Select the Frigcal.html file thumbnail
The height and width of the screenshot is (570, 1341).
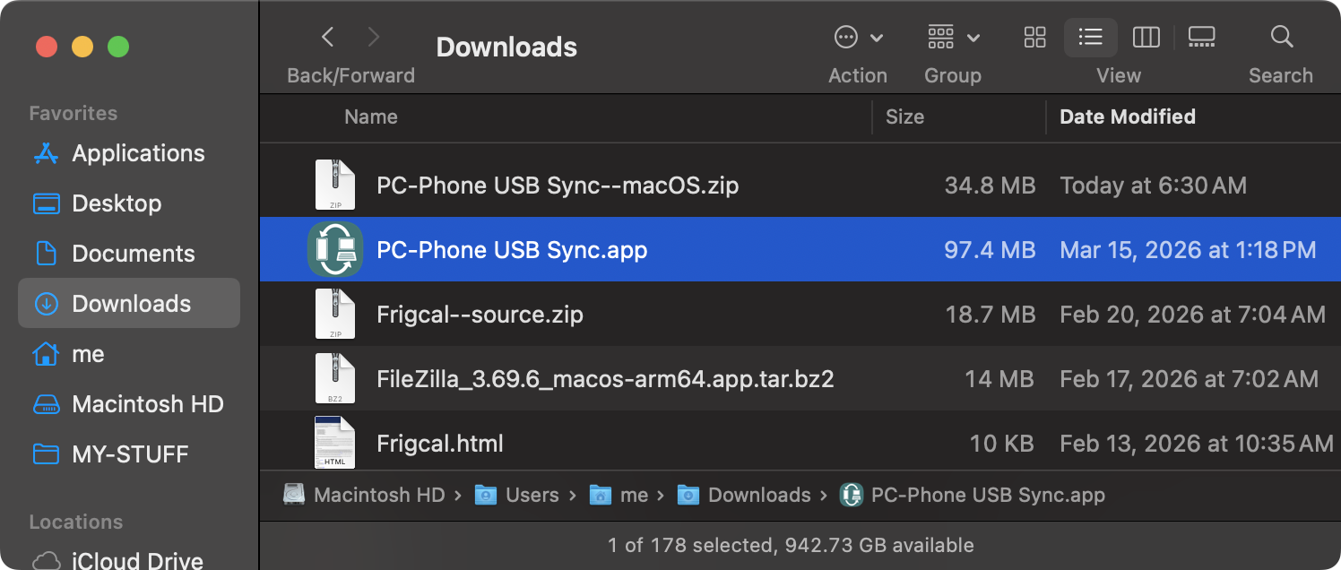[x=335, y=443]
